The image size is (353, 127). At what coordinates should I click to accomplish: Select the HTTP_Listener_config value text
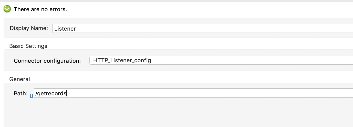(x=122, y=61)
